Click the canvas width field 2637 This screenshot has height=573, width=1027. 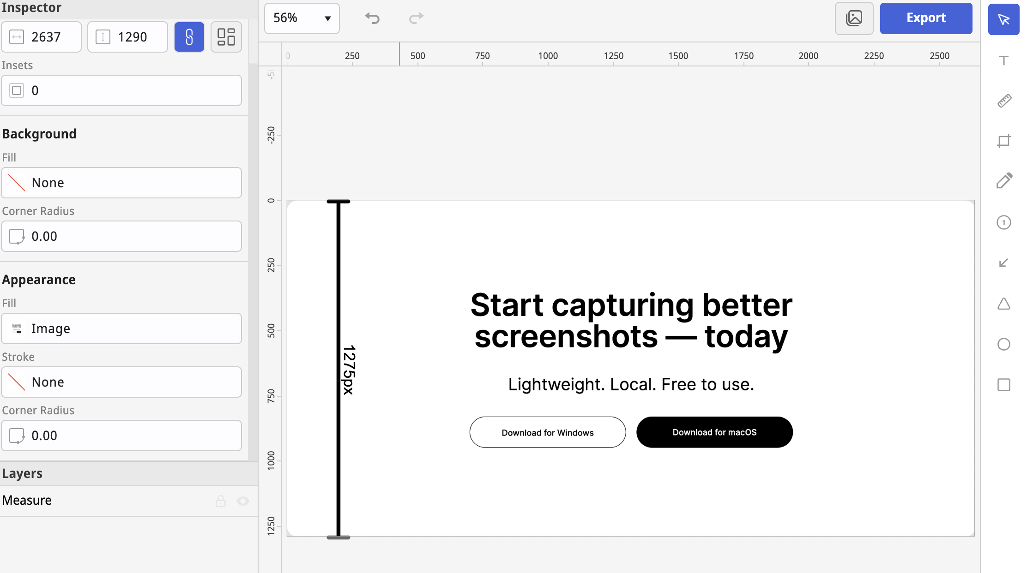pos(46,37)
